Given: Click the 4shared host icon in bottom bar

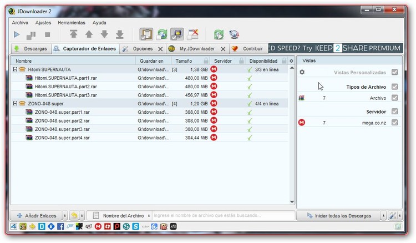Looking at the screenshot, I should (x=13, y=226).
